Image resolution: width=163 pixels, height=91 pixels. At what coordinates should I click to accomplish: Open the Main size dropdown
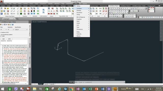(4, 30)
